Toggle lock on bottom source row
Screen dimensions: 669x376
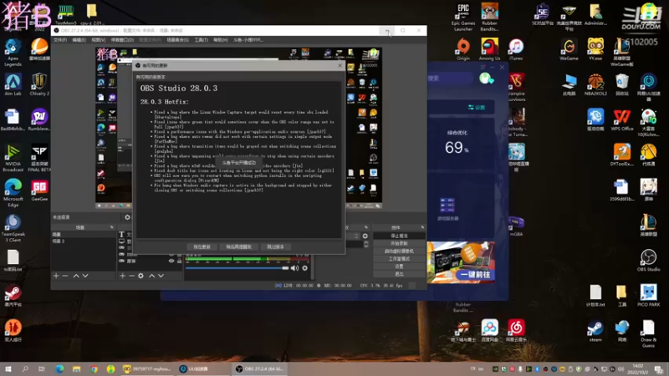[179, 261]
